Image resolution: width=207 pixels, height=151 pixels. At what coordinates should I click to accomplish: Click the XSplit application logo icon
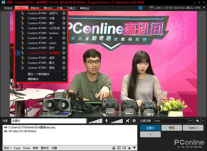[3, 3]
